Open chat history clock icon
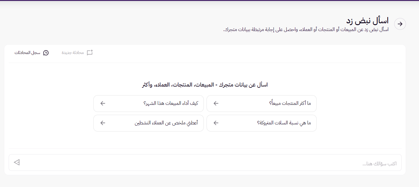This screenshot has width=419, height=187. click(x=46, y=53)
